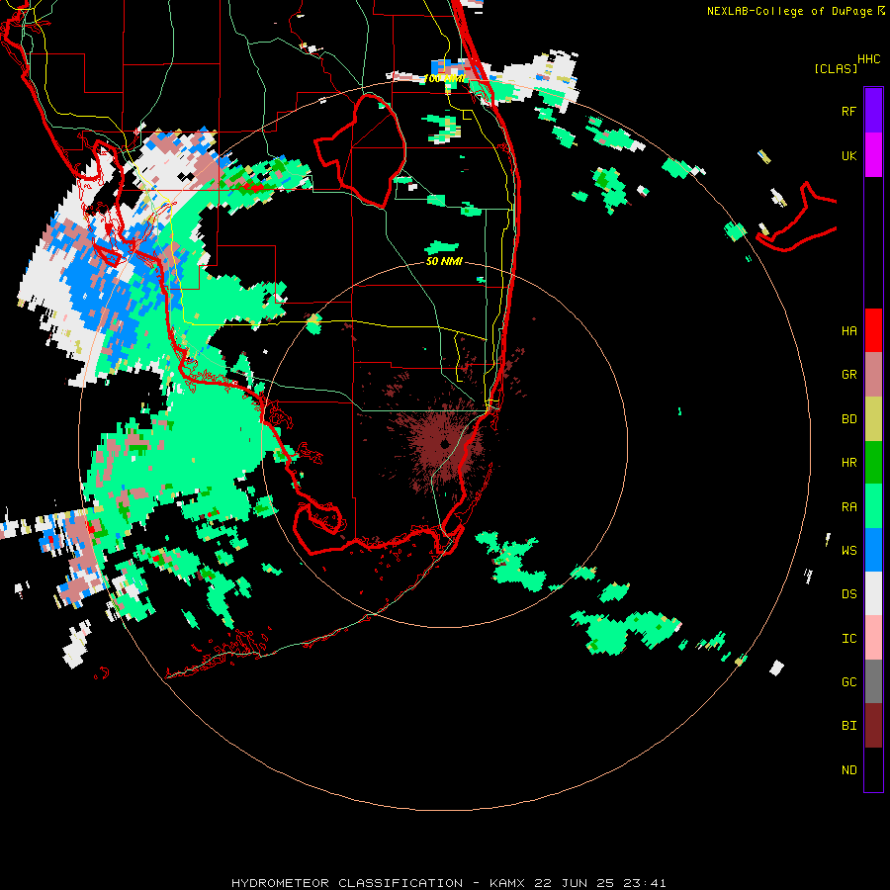Click the [CLAS] units label
The height and width of the screenshot is (890, 890).
pos(836,68)
